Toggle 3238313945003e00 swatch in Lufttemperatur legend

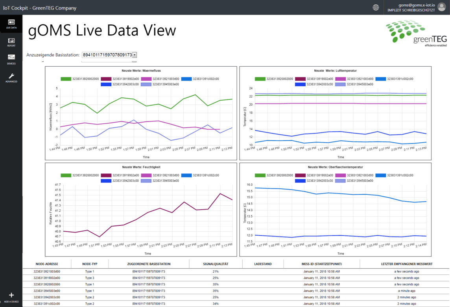tap(340, 84)
